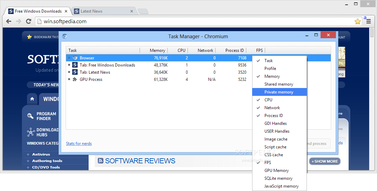Minimize the Task Manager window
377x191 pixels.
pos(307,35)
